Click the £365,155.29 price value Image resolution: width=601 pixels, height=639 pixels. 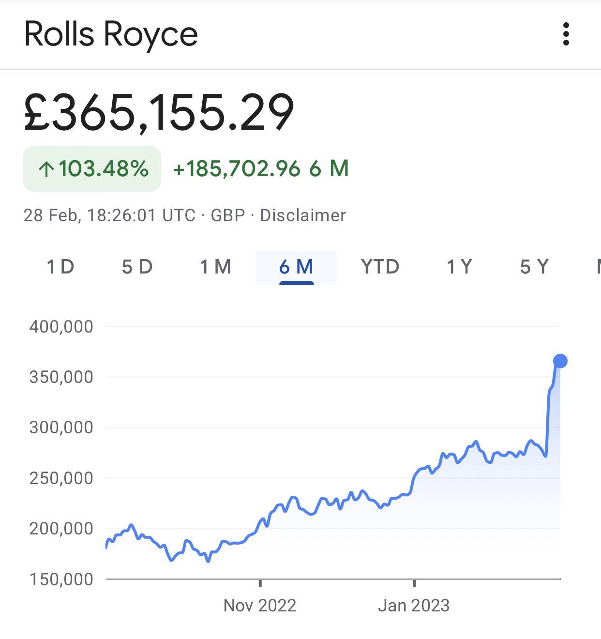(159, 112)
